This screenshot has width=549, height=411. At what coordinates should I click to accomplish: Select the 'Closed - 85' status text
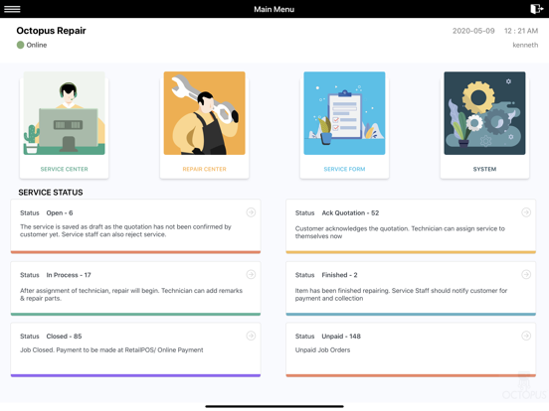tap(64, 337)
